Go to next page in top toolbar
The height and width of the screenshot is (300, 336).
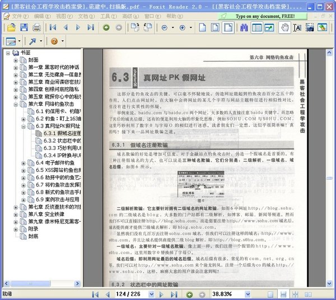pos(78,27)
